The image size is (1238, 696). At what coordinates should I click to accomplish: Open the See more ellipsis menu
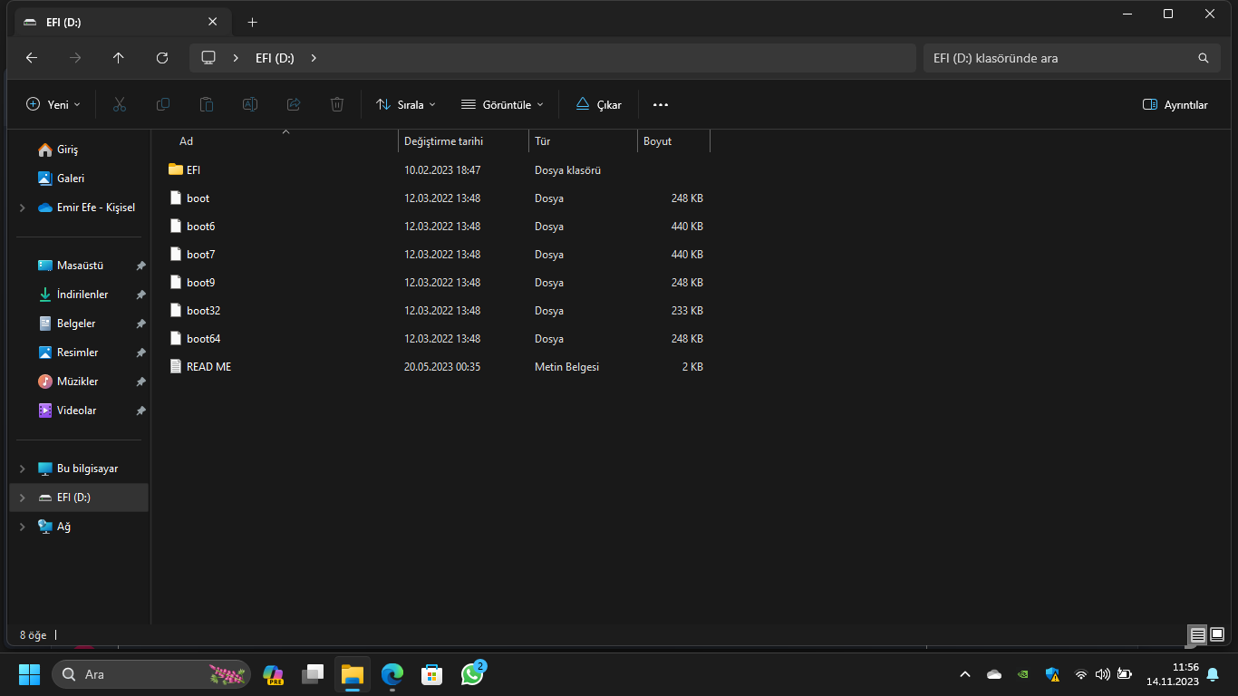661,104
